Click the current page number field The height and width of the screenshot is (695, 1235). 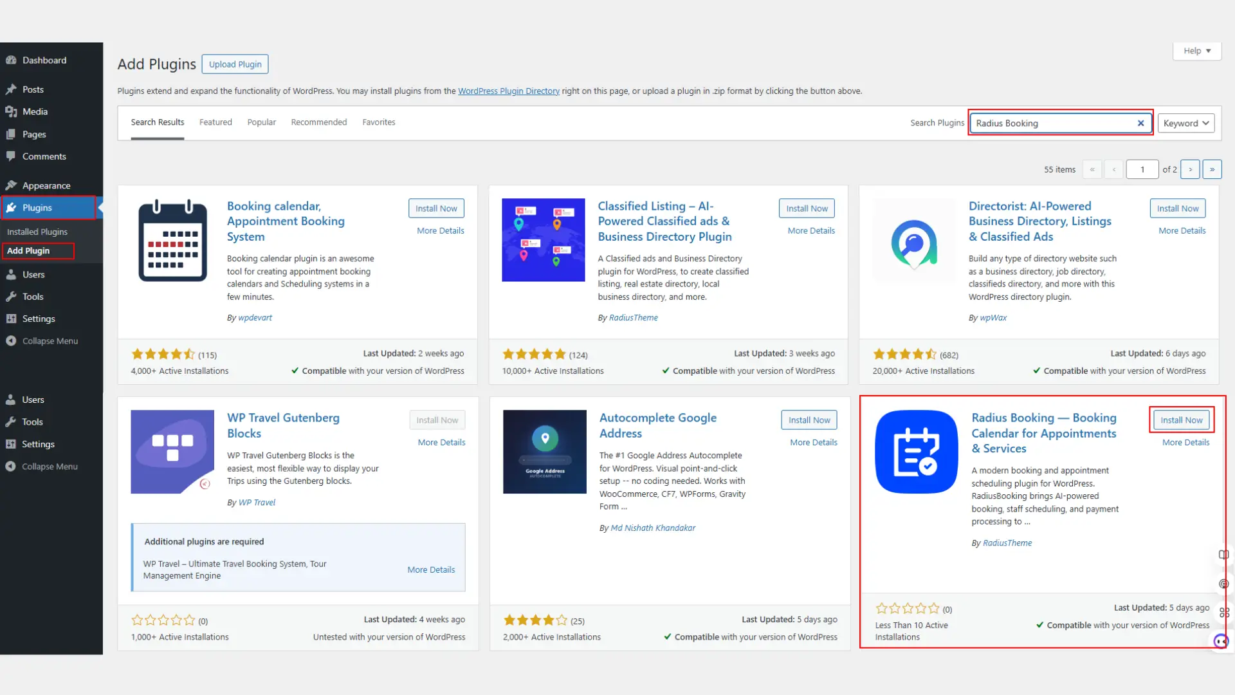[x=1142, y=169]
